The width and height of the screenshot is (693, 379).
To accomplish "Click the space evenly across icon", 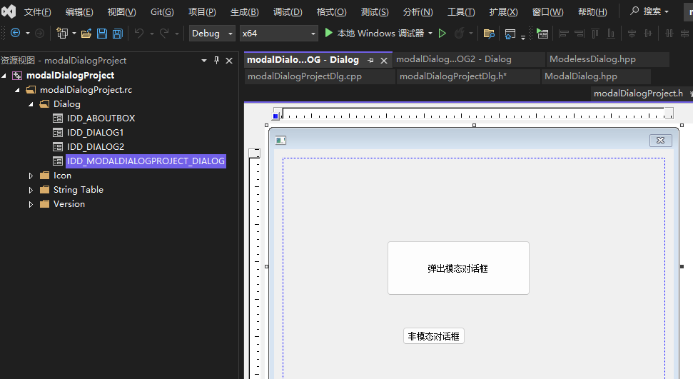I will coord(669,34).
